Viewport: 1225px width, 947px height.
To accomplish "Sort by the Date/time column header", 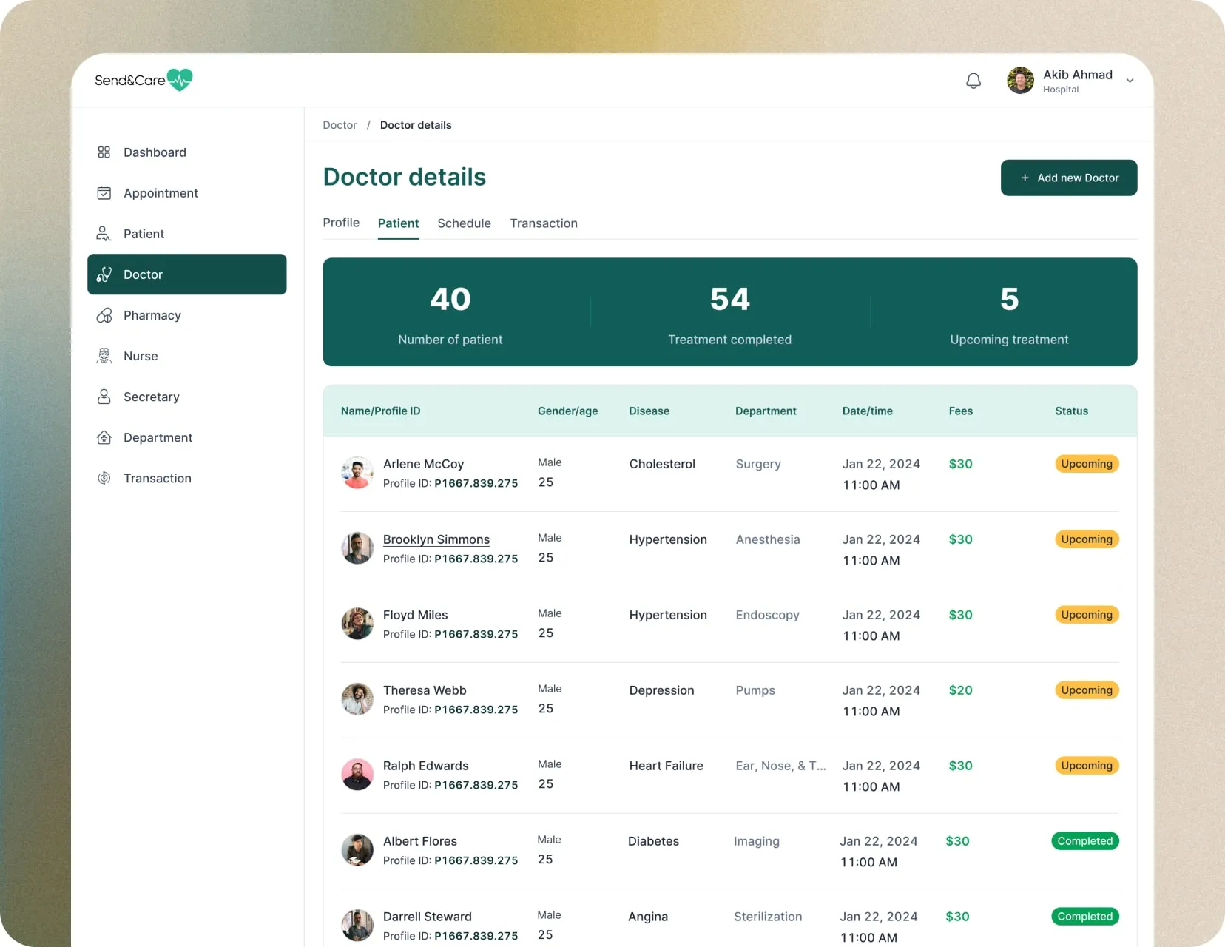I will point(867,411).
